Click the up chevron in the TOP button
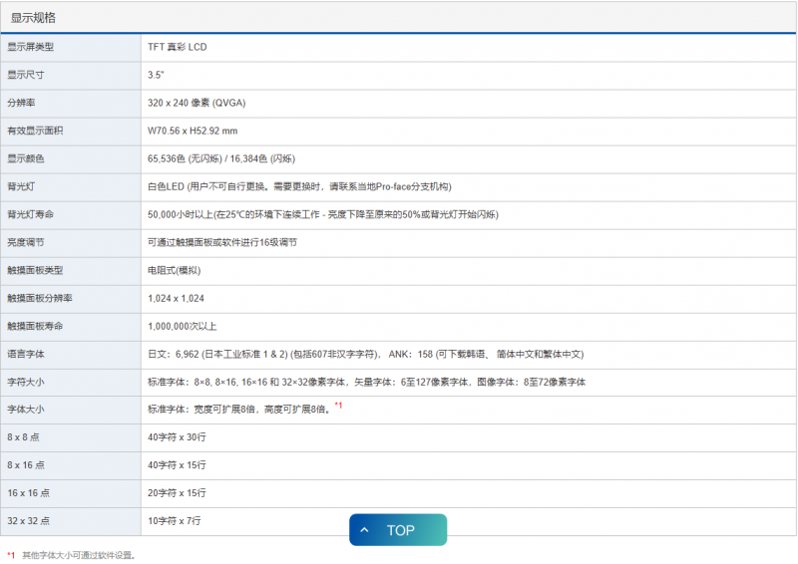 [x=365, y=530]
